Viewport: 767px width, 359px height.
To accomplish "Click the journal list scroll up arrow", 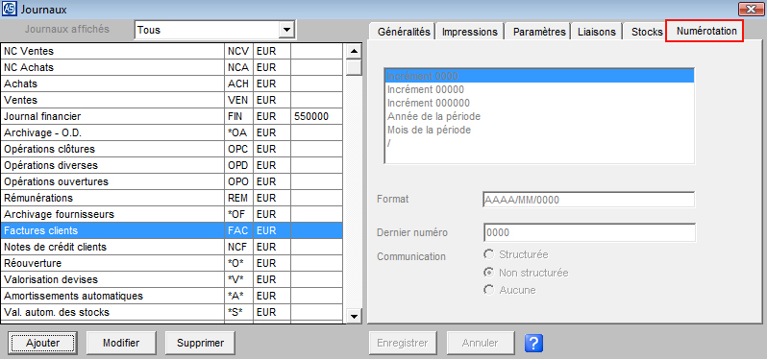I will pyautogui.click(x=354, y=51).
